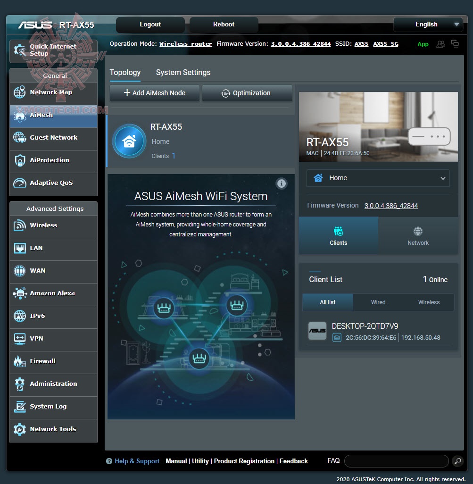Click the white router device image
This screenshot has height=484, width=473.
click(x=429, y=136)
